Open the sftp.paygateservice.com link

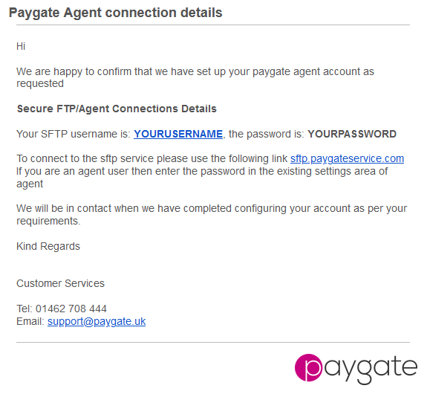click(347, 158)
